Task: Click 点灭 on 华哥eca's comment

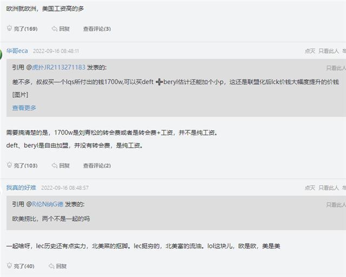Action: [x=310, y=51]
